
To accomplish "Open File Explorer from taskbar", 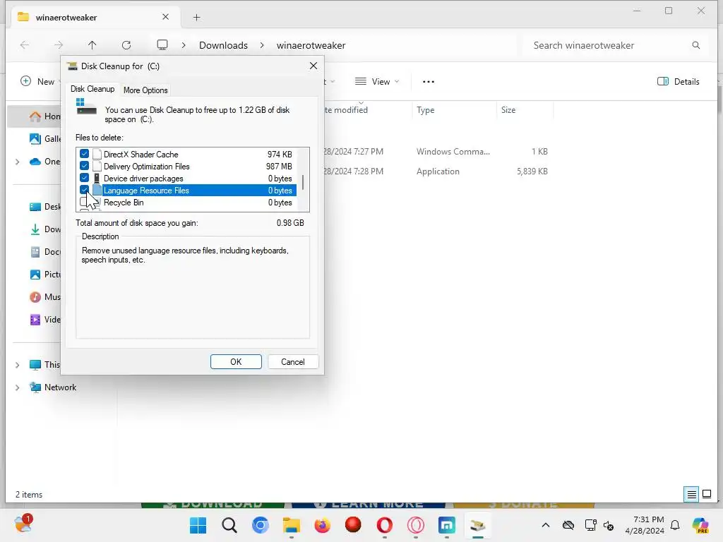I will point(292,525).
